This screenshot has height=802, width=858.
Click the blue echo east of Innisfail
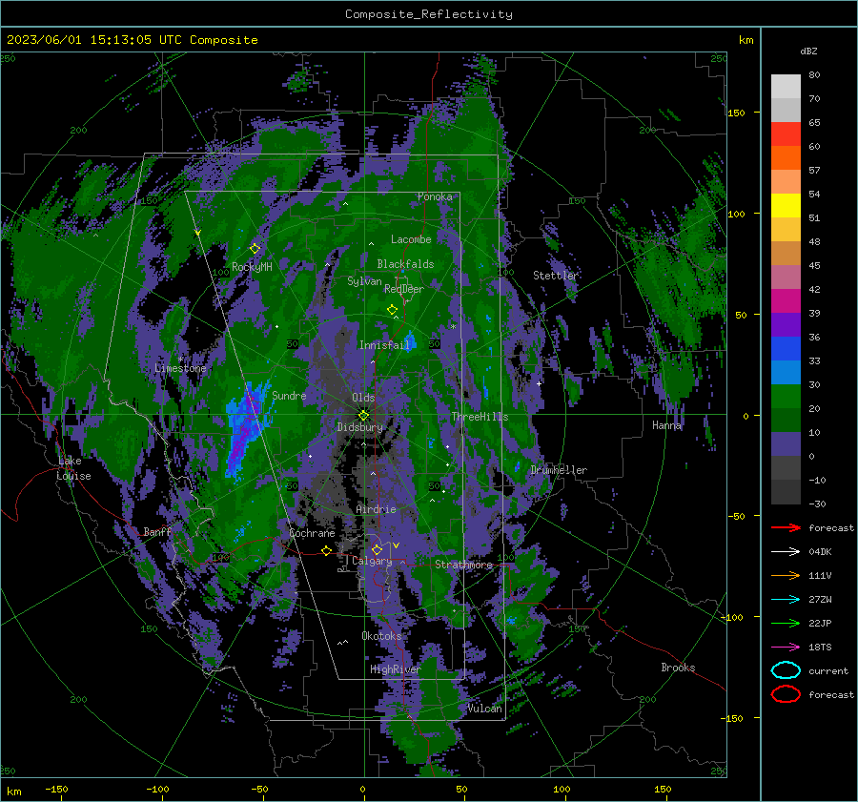click(410, 339)
